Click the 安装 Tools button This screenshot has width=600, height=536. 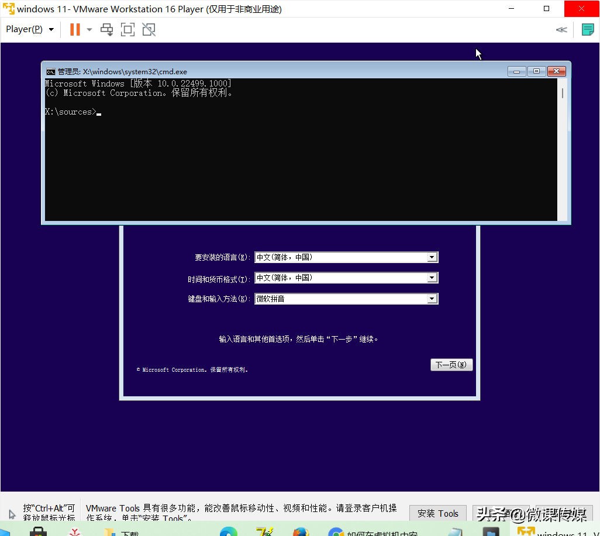point(437,513)
